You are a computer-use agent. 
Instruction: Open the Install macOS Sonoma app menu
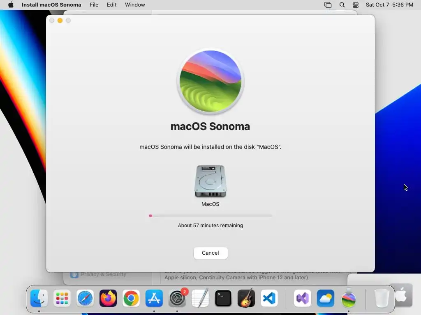click(51, 5)
